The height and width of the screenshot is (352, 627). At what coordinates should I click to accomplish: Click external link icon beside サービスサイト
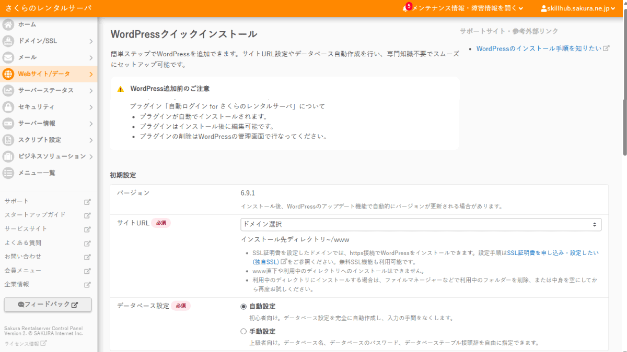pyautogui.click(x=88, y=229)
